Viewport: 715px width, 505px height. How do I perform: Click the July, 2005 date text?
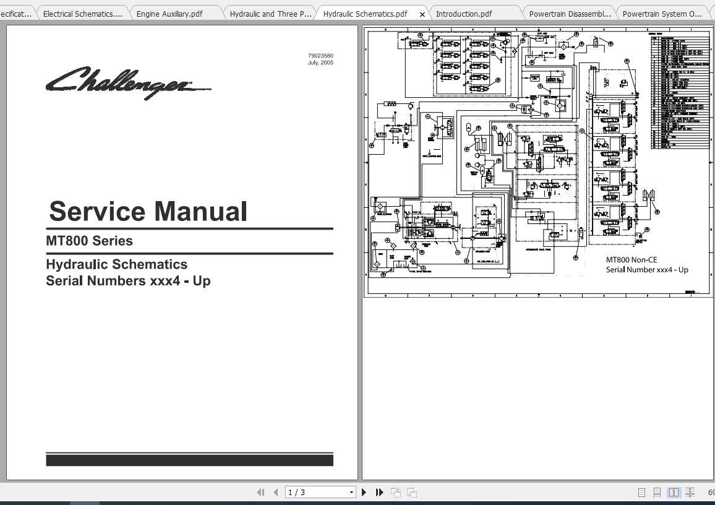tap(320, 63)
